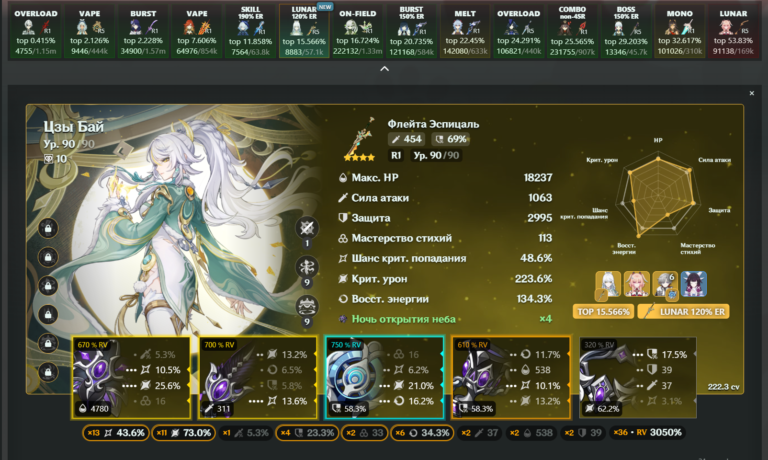Screen dimensions: 768x460
Task: Toggle the x13 crit rate 43.6% chip
Action: [116, 433]
